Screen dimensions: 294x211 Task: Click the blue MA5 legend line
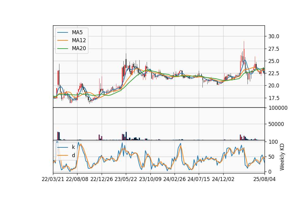(62, 32)
